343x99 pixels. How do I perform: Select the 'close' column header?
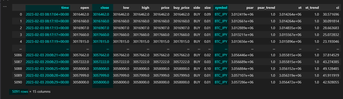pos(105,8)
